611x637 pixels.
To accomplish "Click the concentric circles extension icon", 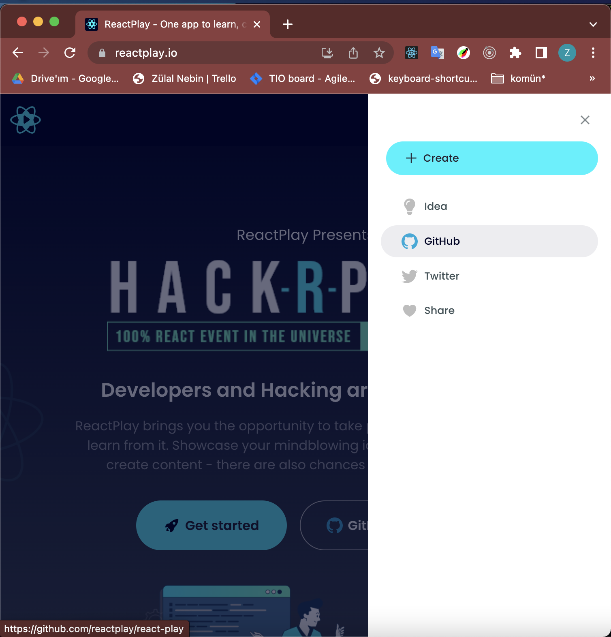I will tap(489, 53).
